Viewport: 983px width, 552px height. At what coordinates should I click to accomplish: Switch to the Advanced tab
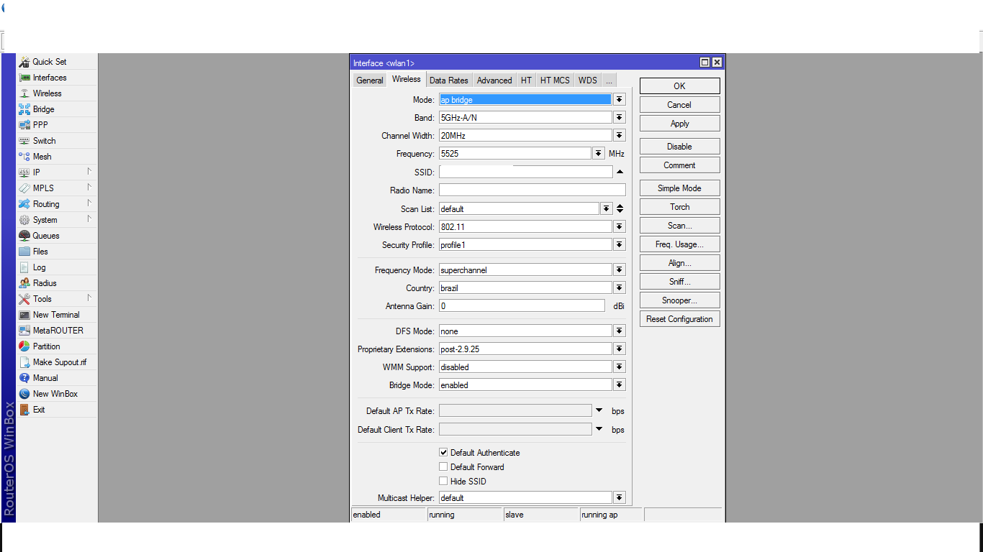click(494, 80)
